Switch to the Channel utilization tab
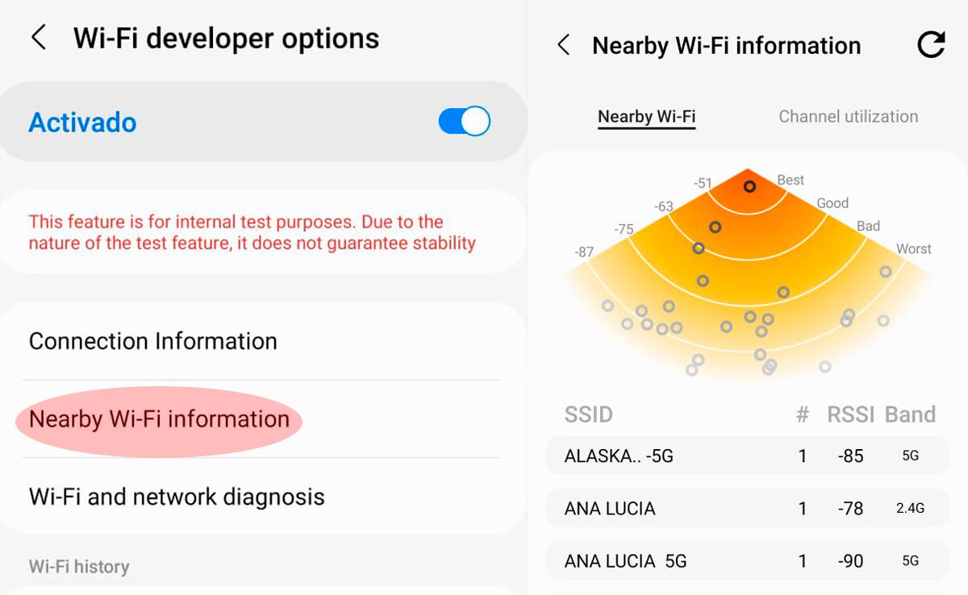The image size is (968, 595). pyautogui.click(x=847, y=116)
